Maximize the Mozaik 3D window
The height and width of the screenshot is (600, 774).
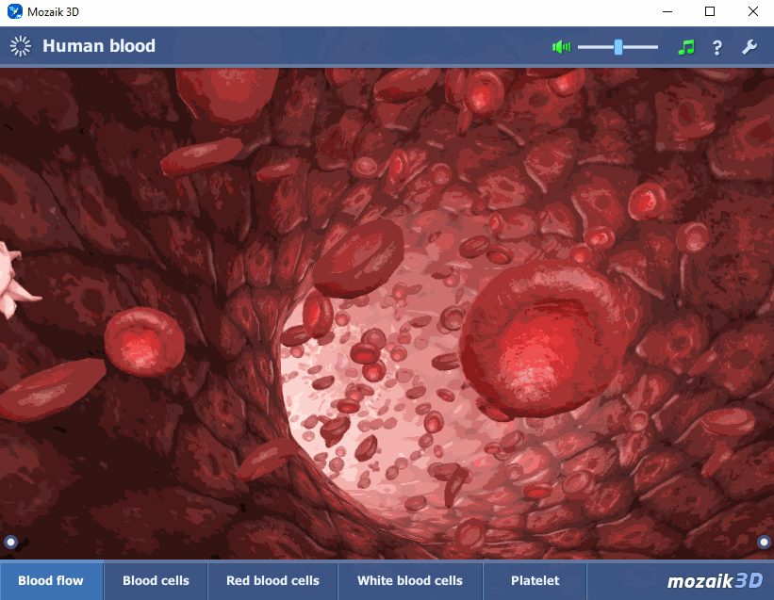pyautogui.click(x=710, y=12)
